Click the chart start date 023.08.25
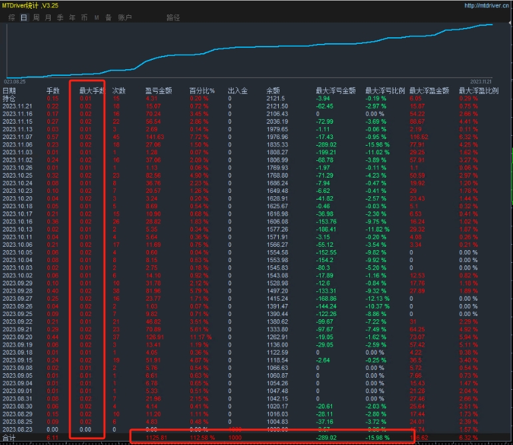 tap(15, 82)
